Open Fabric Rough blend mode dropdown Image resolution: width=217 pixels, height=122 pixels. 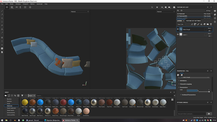tap(210, 28)
